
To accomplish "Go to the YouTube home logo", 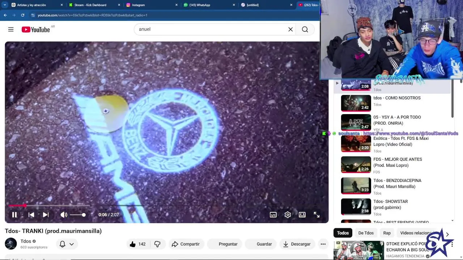I will [35, 30].
